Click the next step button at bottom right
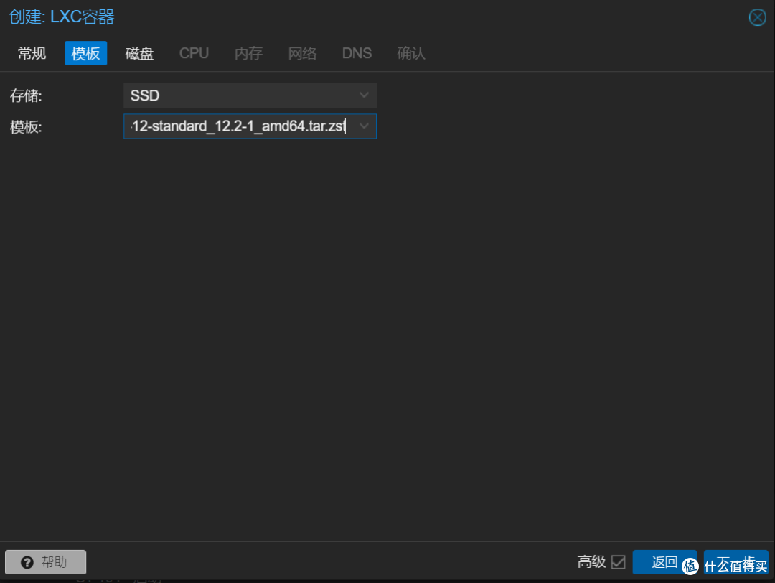 pos(736,562)
